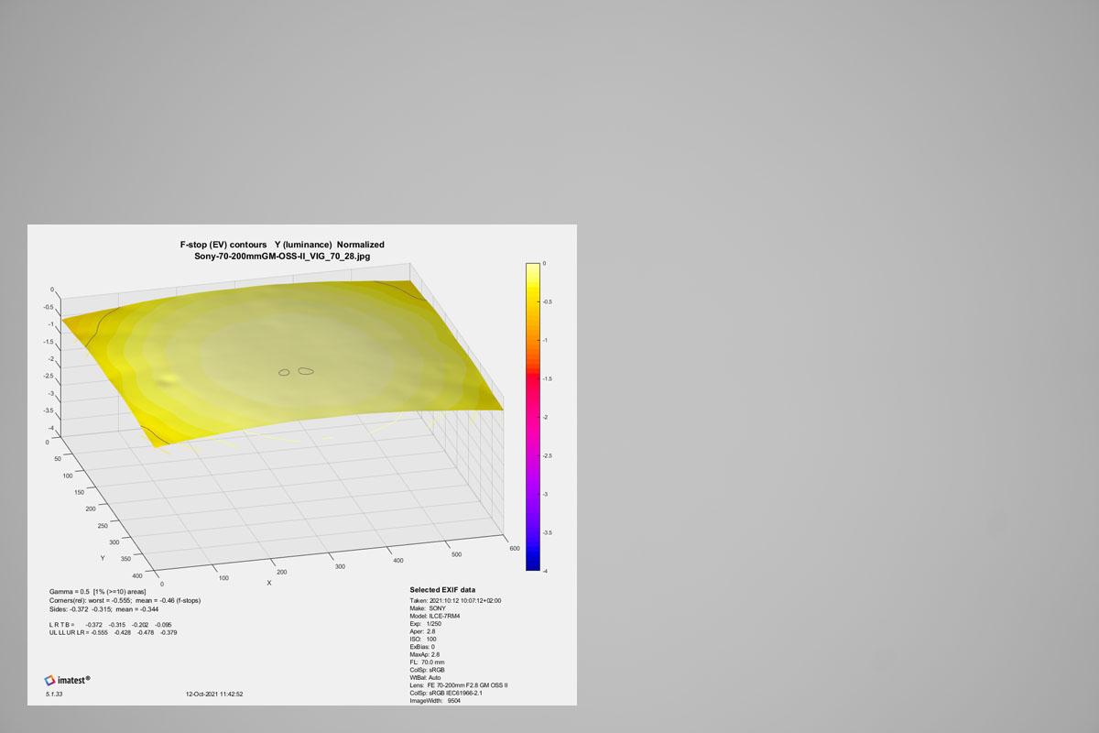Click the 'L R T B' side values row

click(x=109, y=624)
